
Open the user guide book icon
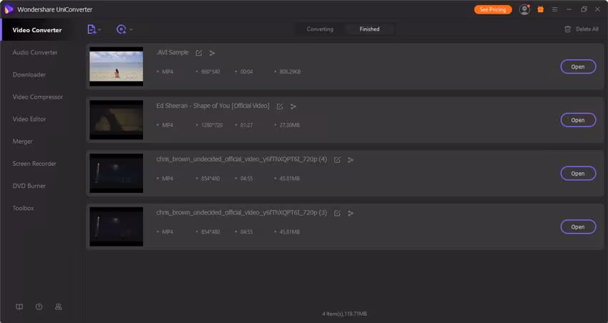pos(19,307)
